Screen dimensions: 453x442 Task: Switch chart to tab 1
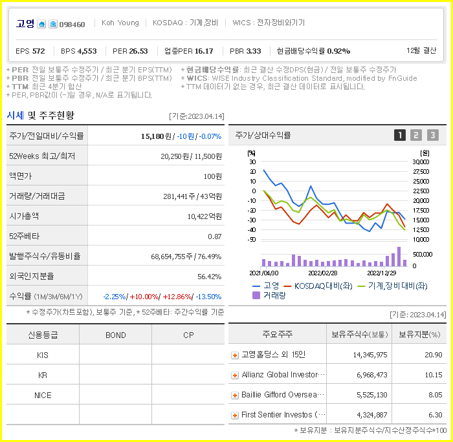pyautogui.click(x=400, y=135)
